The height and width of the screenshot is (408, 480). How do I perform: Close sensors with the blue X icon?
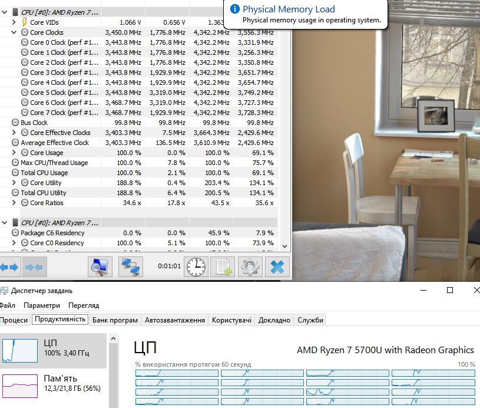tap(277, 267)
